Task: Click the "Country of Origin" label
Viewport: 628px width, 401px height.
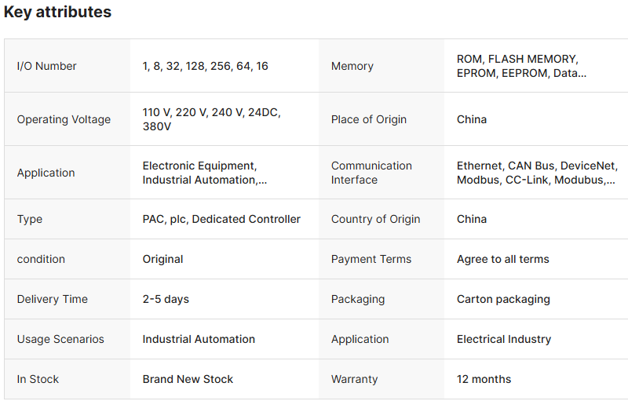Action: pos(375,219)
